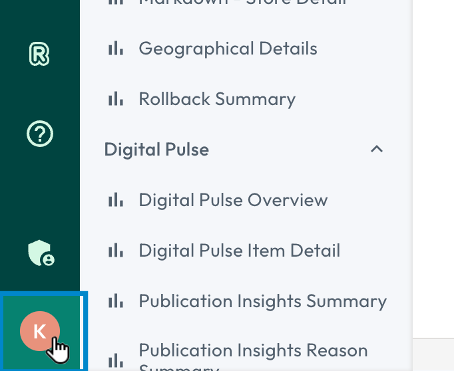This screenshot has height=371, width=454.
Task: Click the Digital Pulse section header
Action: [156, 150]
